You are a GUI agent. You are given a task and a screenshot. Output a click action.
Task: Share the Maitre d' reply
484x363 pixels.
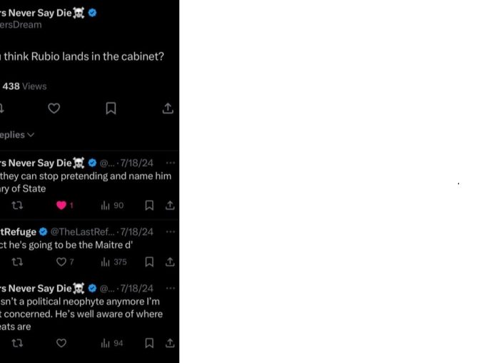(170, 262)
